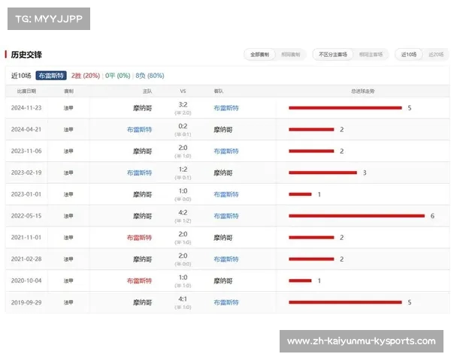
Task: Click the 1:0 score for 2020-10-04
Action: tap(183, 277)
